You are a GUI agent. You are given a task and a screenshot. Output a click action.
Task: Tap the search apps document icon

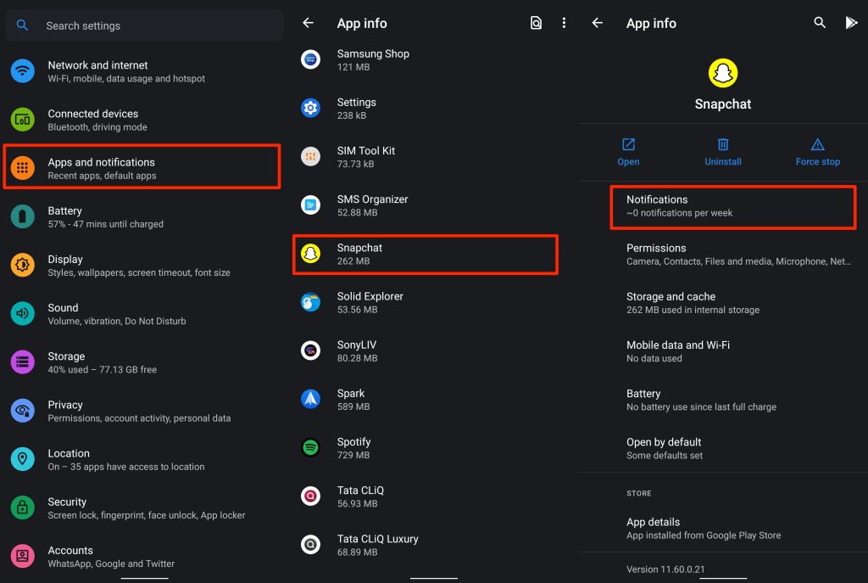[536, 24]
